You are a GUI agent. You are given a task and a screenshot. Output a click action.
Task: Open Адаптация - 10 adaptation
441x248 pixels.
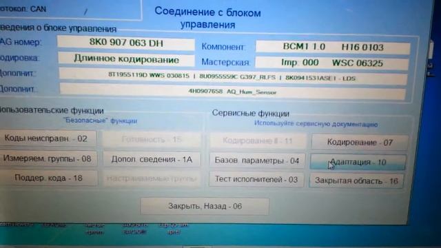click(358, 162)
